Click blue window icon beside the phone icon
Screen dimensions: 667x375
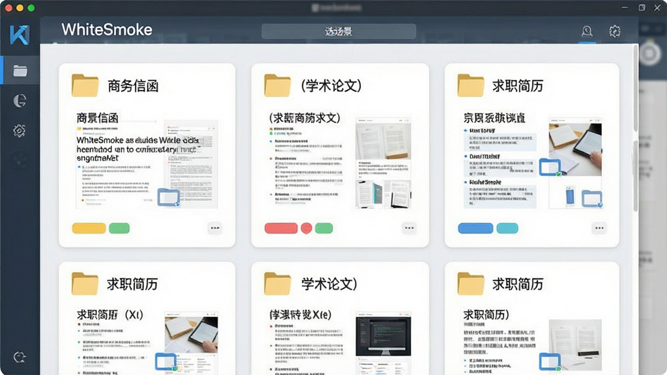592,199
